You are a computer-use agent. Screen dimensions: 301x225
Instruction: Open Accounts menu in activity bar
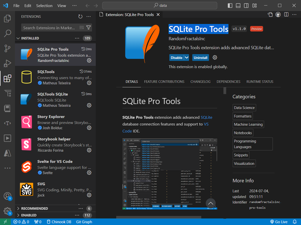click(x=7, y=196)
